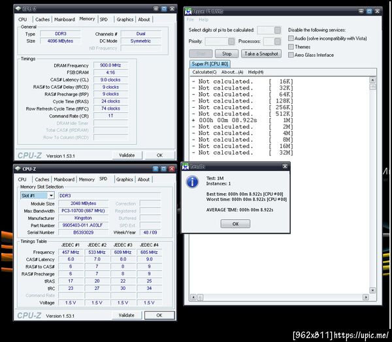
Task: Confirm Results dialog with OK button
Action: click(x=235, y=224)
